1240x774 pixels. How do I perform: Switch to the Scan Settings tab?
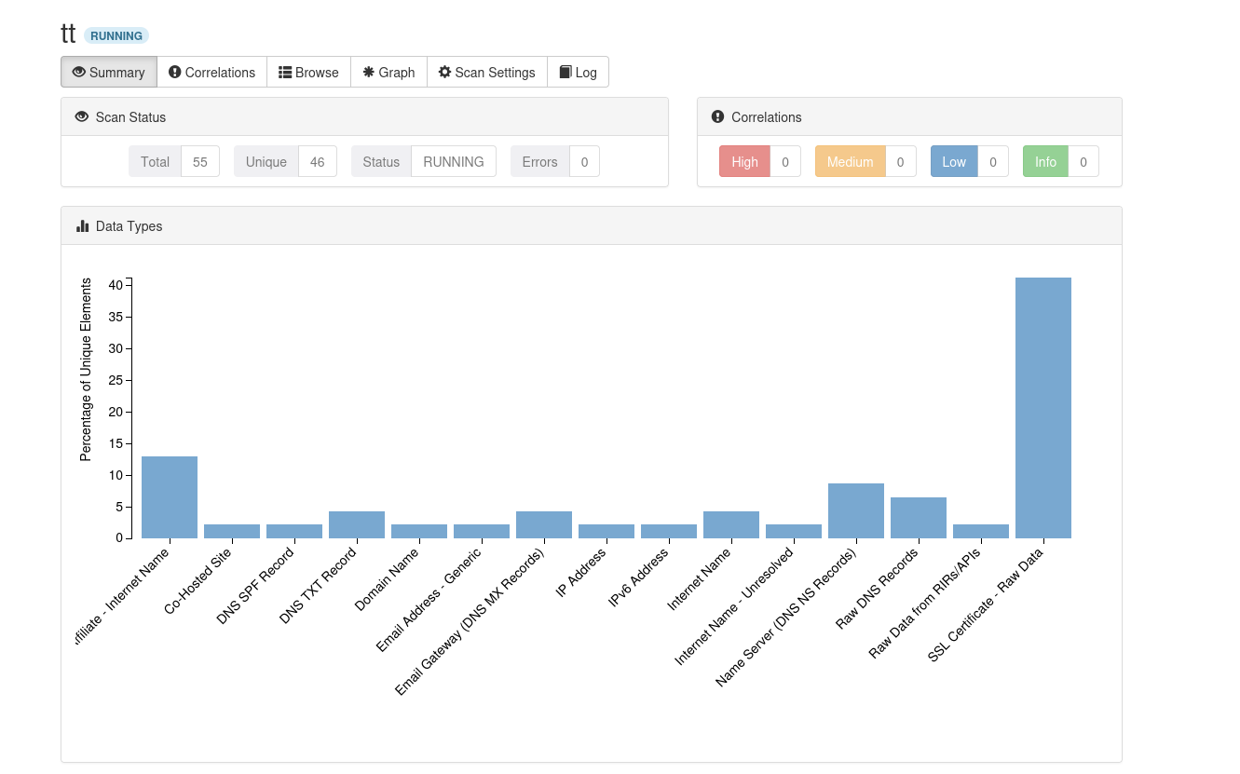(x=486, y=72)
